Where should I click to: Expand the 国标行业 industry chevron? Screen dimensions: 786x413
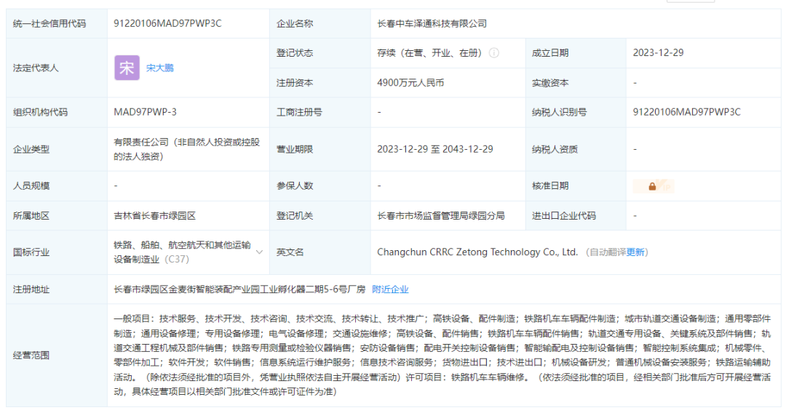[x=259, y=252]
